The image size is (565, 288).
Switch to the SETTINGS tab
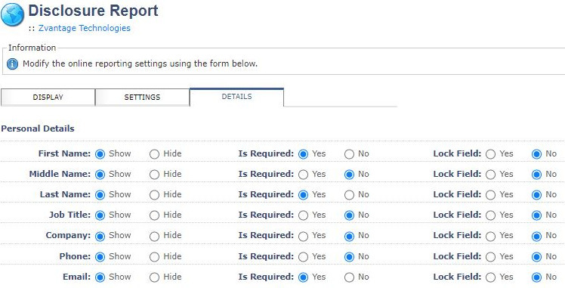coord(142,98)
